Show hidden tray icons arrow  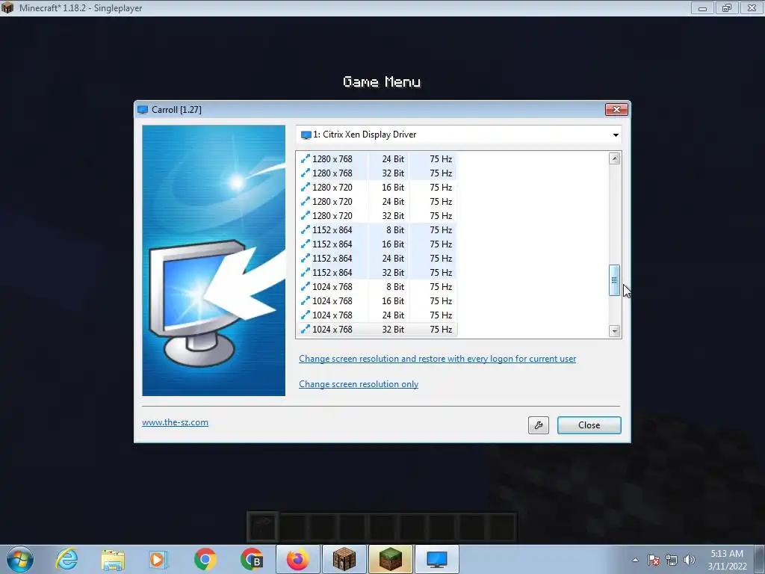click(x=635, y=560)
